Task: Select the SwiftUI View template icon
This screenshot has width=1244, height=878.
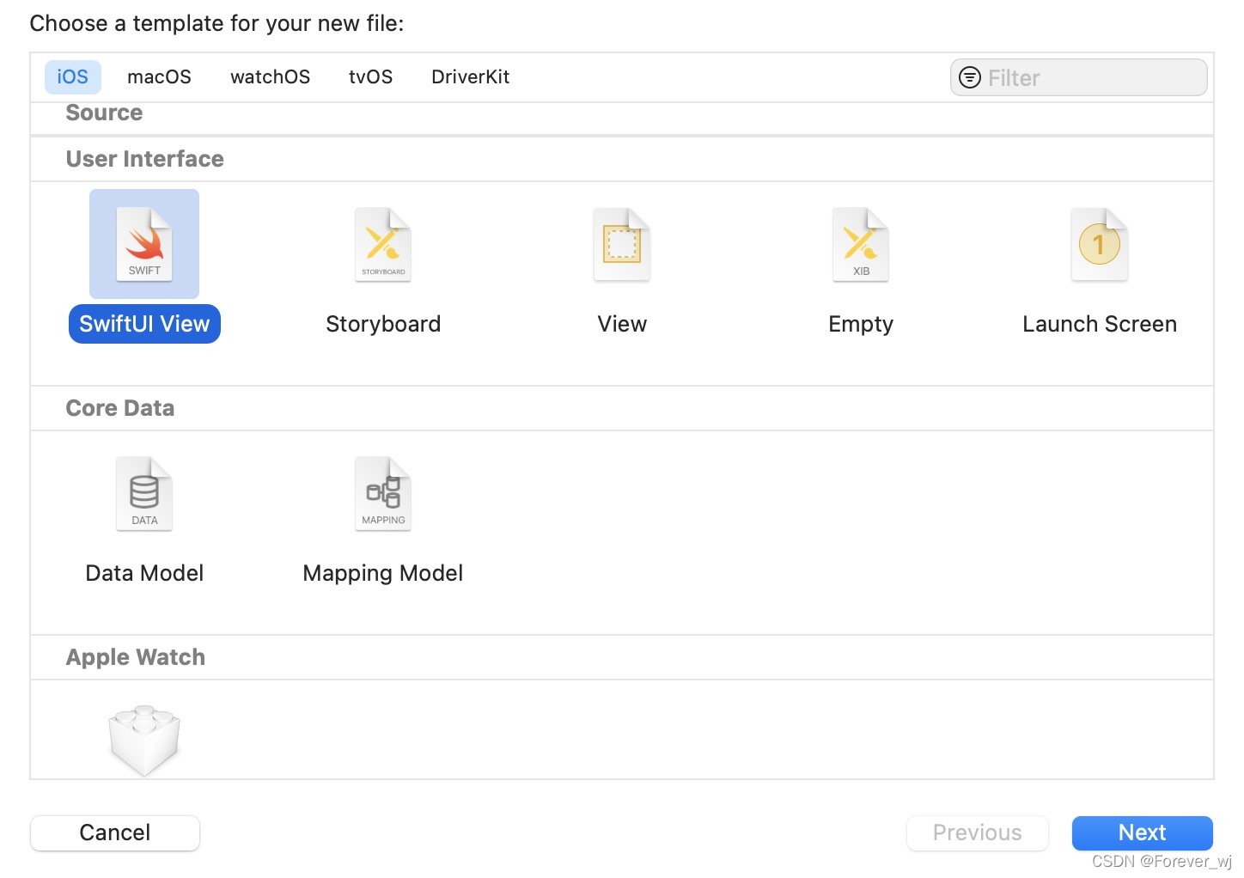Action: click(x=144, y=244)
